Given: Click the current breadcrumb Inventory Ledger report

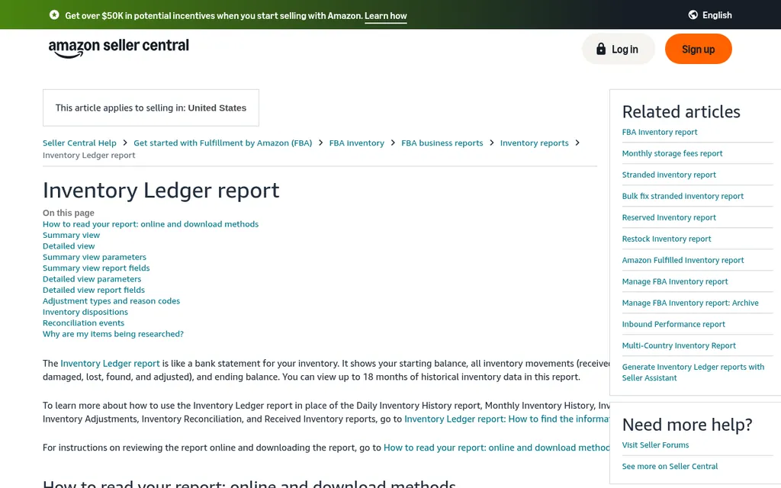Looking at the screenshot, I should point(88,156).
